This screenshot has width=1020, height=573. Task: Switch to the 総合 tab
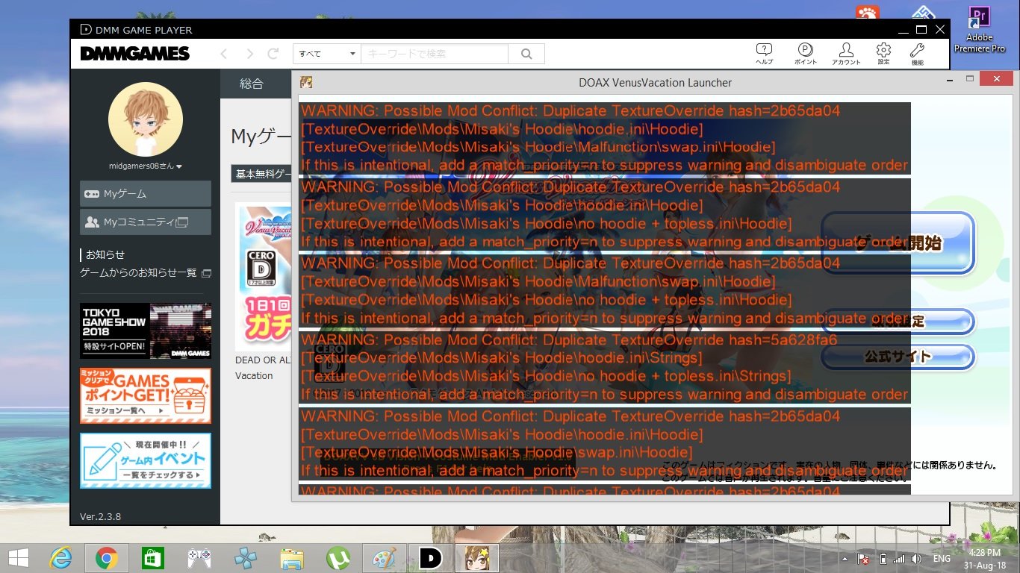pyautogui.click(x=252, y=84)
